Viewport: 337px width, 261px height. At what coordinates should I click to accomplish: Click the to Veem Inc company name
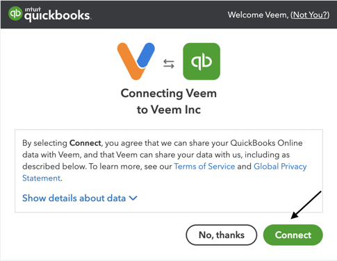point(169,110)
